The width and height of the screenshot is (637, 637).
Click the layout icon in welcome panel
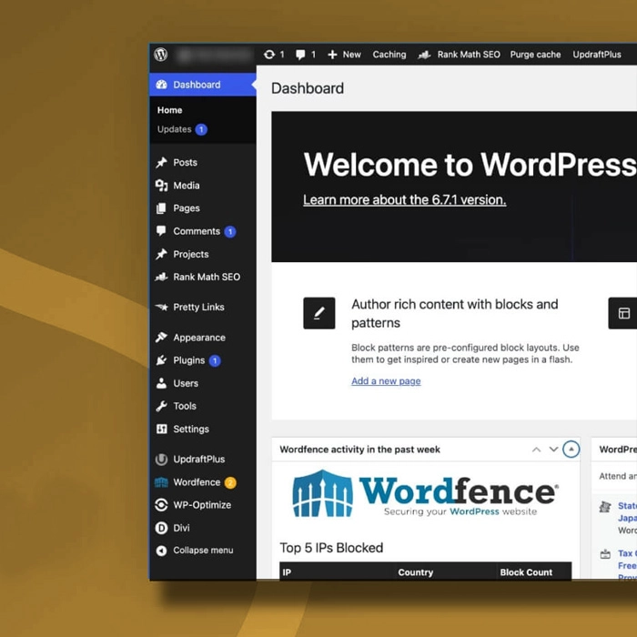pyautogui.click(x=623, y=313)
